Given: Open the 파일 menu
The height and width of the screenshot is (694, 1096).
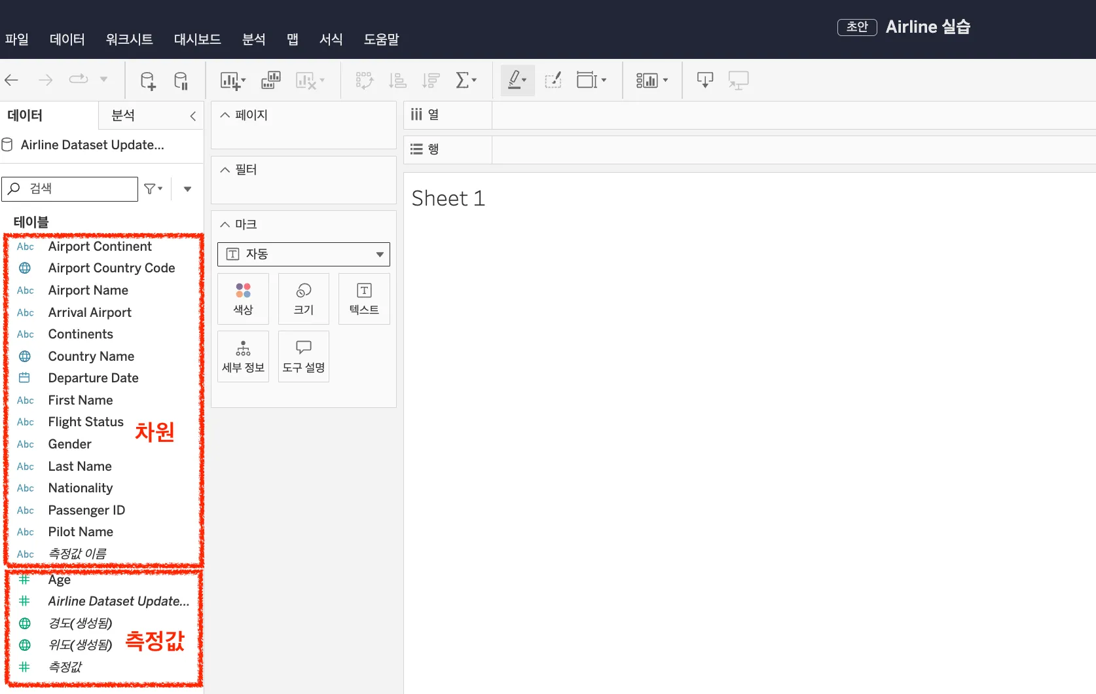Looking at the screenshot, I should (17, 39).
